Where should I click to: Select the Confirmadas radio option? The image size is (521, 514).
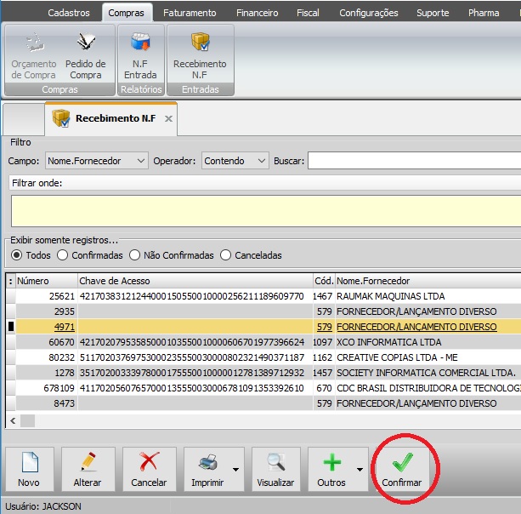63,255
